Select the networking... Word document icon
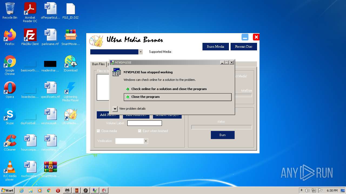 click(50, 143)
